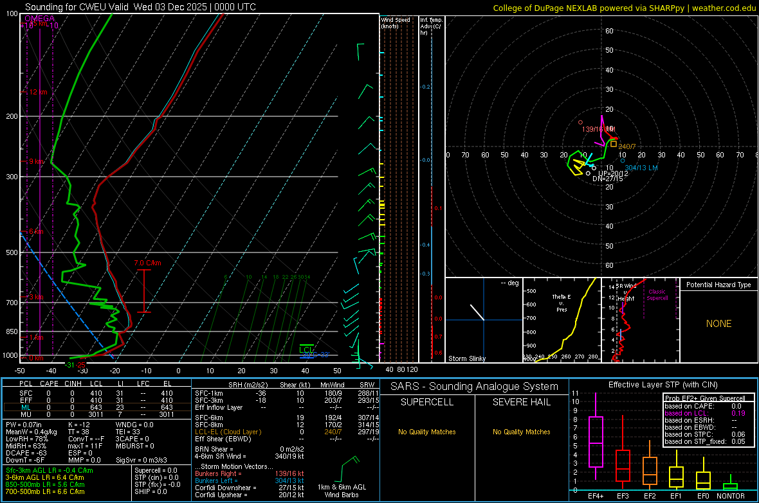759x503 pixels.
Task: Click the '3 km' height marker
Action: point(36,297)
